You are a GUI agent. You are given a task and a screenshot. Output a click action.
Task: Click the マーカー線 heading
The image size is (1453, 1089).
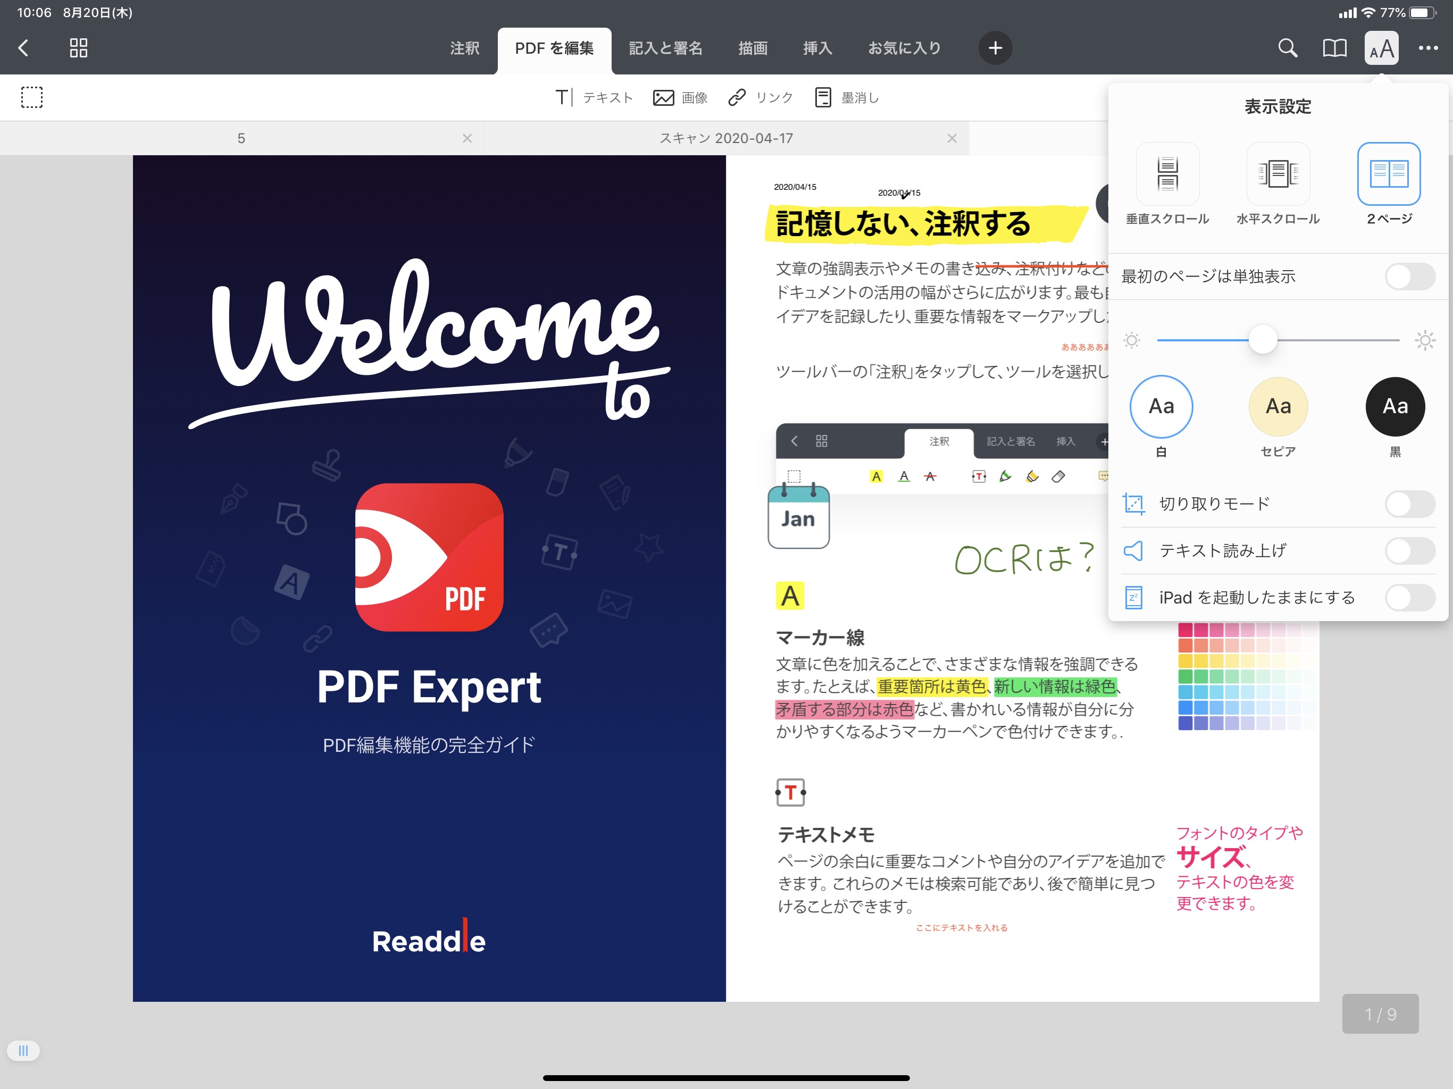(820, 637)
